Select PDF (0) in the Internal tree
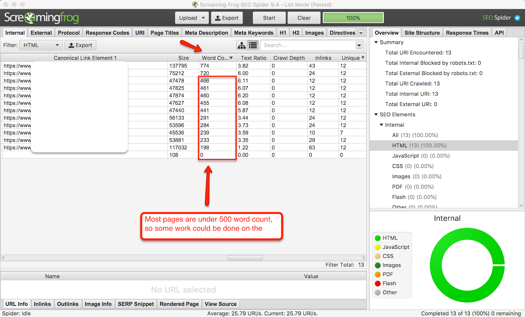 point(413,187)
